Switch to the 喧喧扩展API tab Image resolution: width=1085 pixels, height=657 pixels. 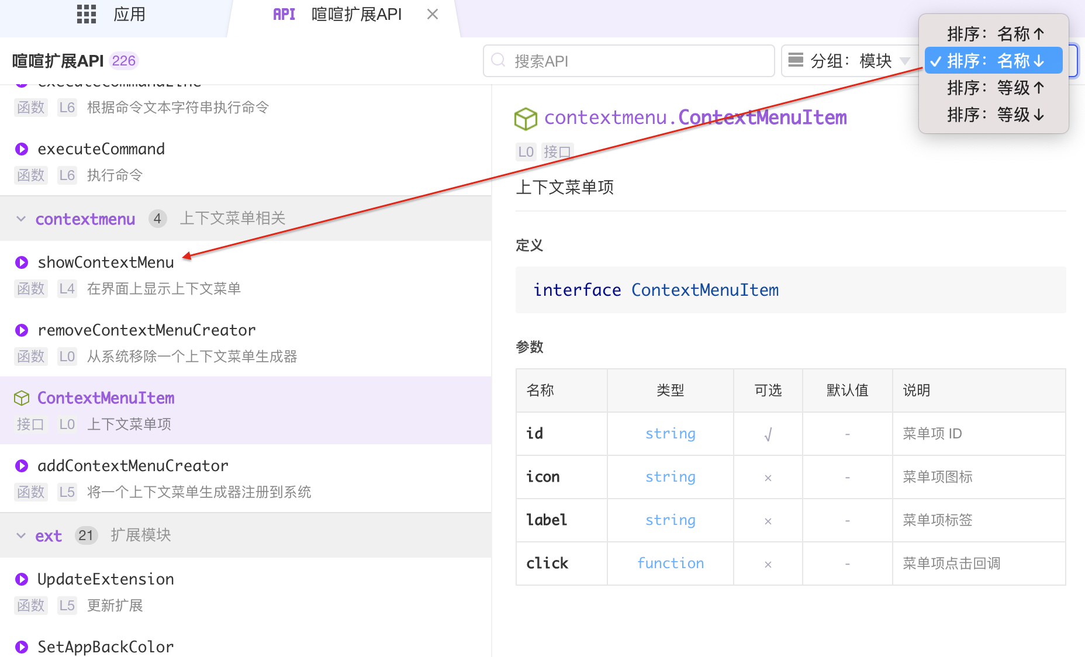pos(345,15)
